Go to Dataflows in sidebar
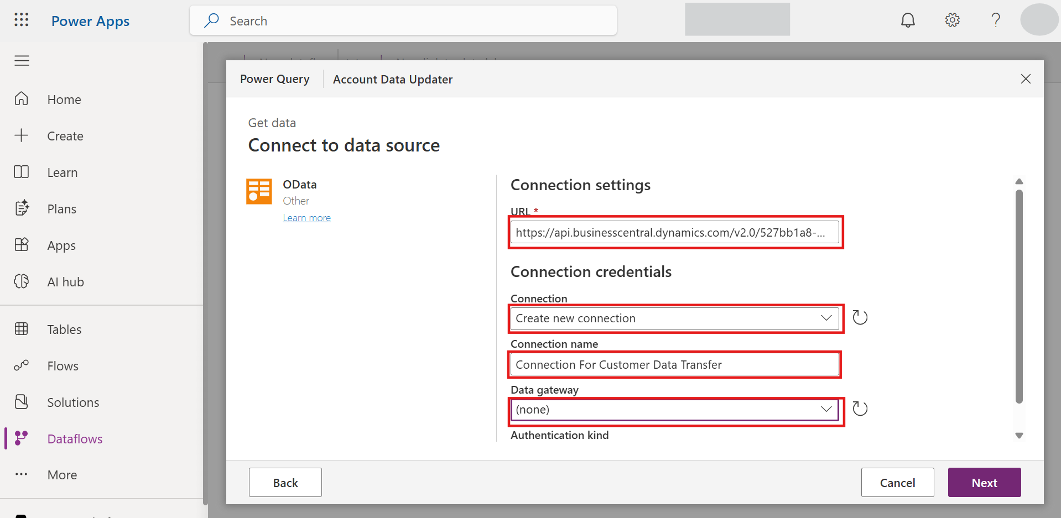The width and height of the screenshot is (1061, 518). [75, 439]
